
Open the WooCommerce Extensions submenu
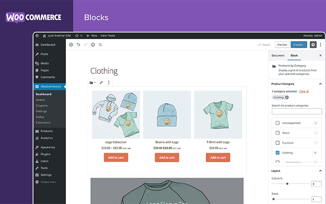click(43, 122)
